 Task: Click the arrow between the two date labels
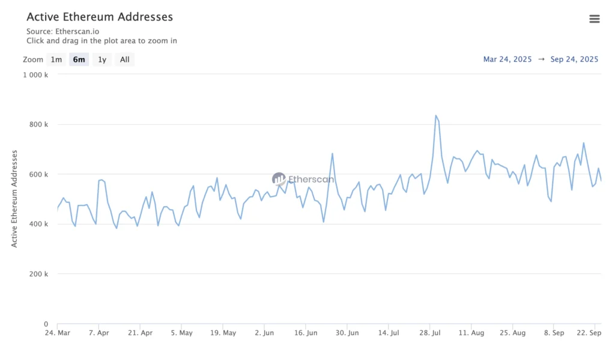click(x=542, y=59)
